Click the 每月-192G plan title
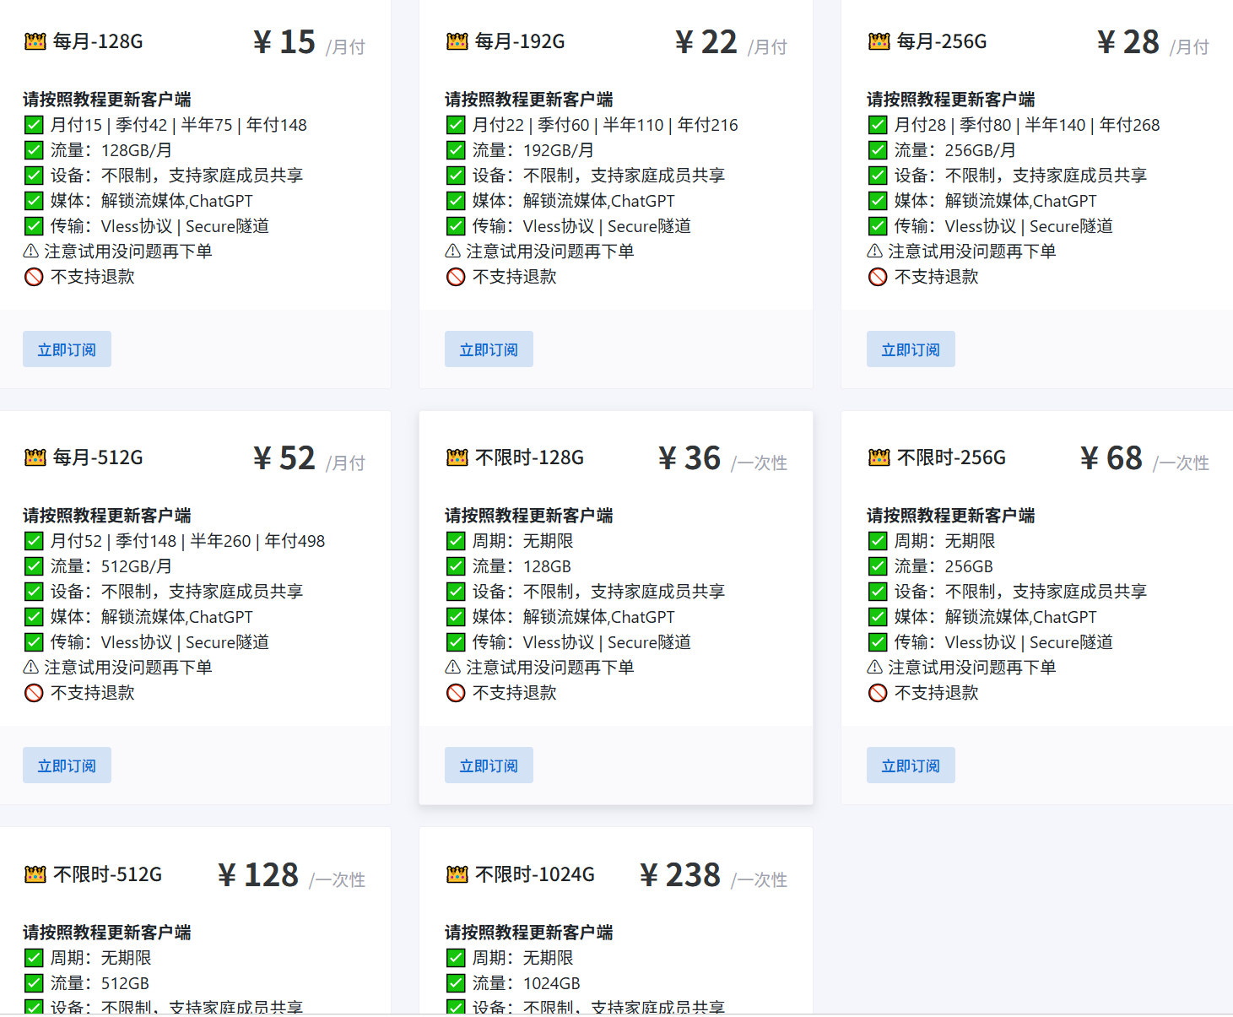 (x=520, y=41)
